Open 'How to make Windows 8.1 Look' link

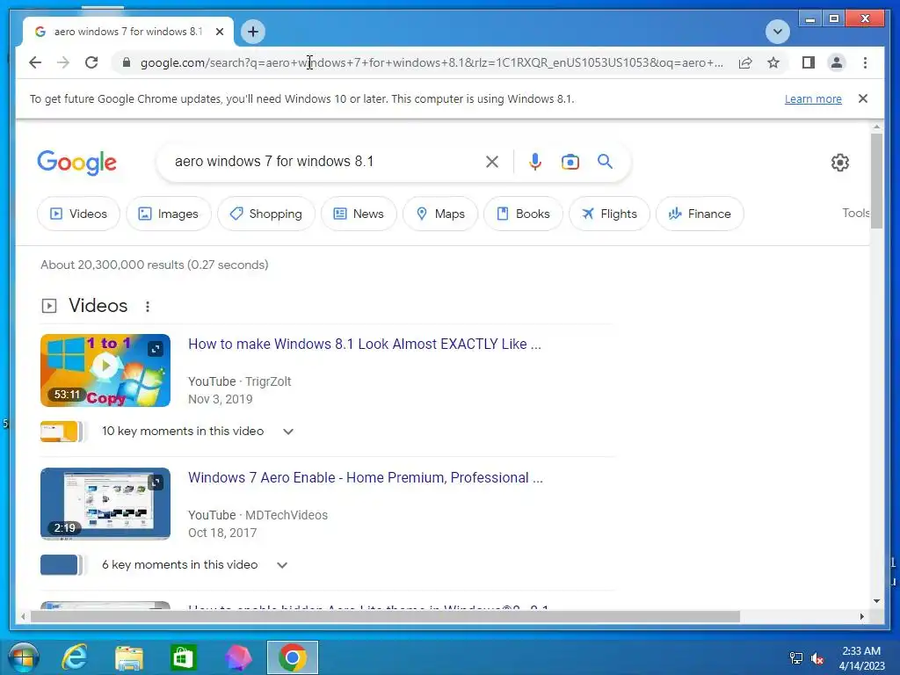[x=365, y=344]
